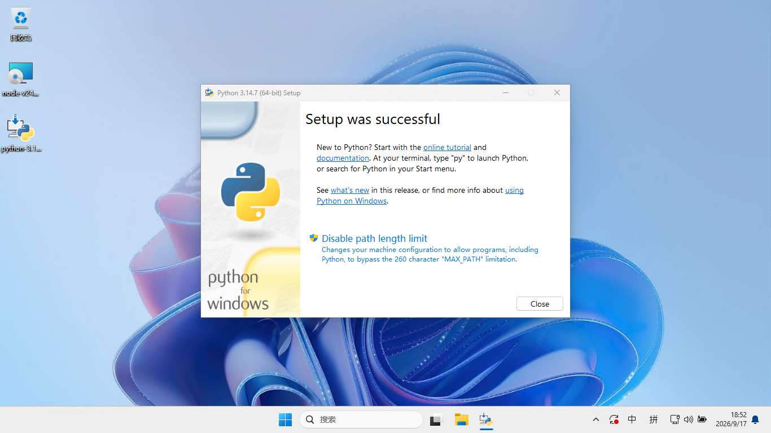This screenshot has width=771, height=433.
Task: Check the battery tray icon
Action: pos(702,419)
